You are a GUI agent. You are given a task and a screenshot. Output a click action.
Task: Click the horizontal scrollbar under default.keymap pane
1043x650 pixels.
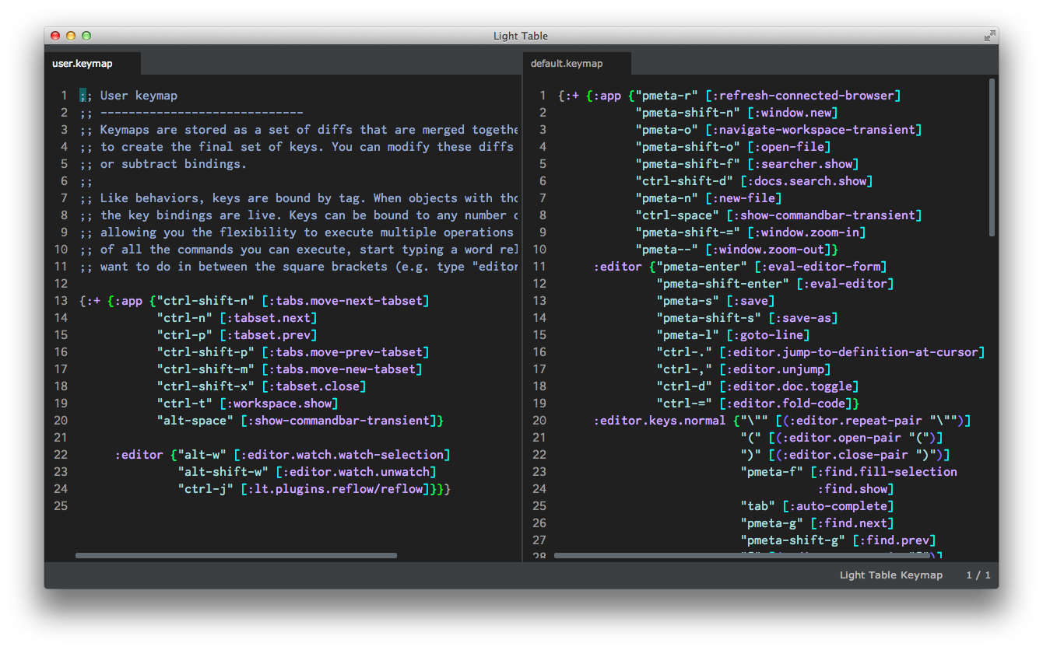[x=747, y=555]
